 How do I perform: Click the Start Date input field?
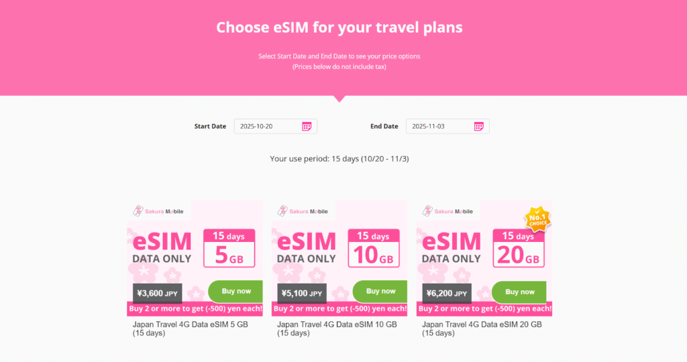266,126
